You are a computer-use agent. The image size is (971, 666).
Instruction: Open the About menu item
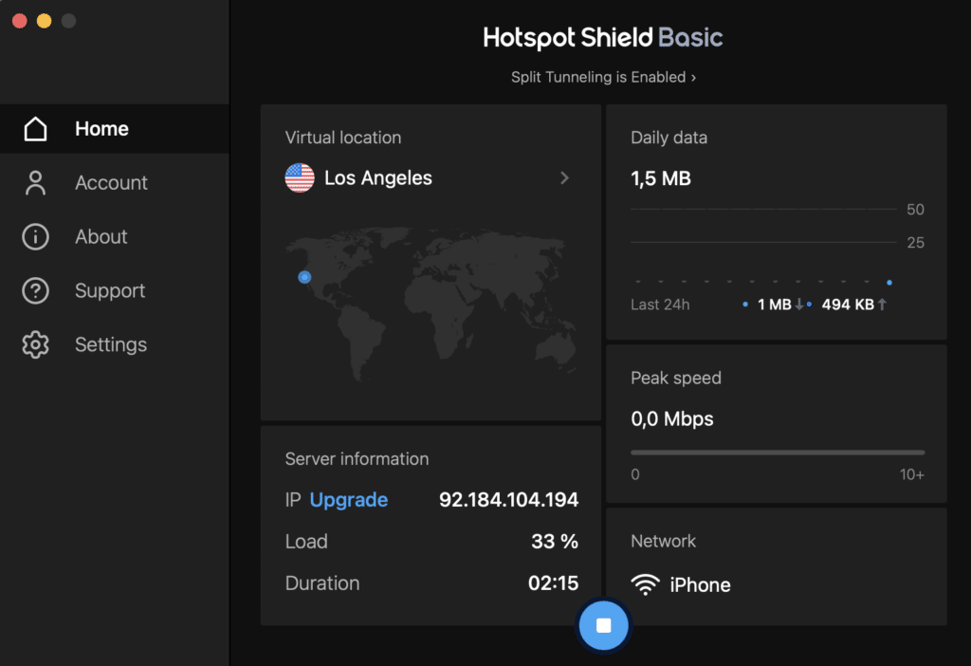tap(115, 236)
